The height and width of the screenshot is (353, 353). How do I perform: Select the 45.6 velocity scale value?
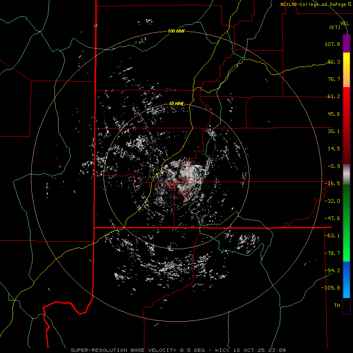pyautogui.click(x=334, y=114)
